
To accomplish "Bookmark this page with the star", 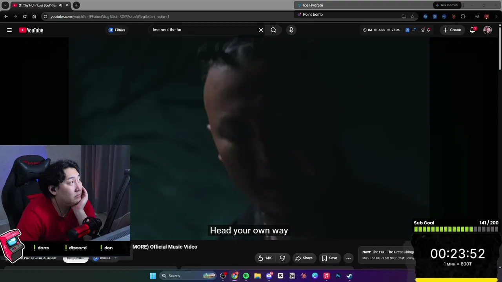I will (x=412, y=16).
